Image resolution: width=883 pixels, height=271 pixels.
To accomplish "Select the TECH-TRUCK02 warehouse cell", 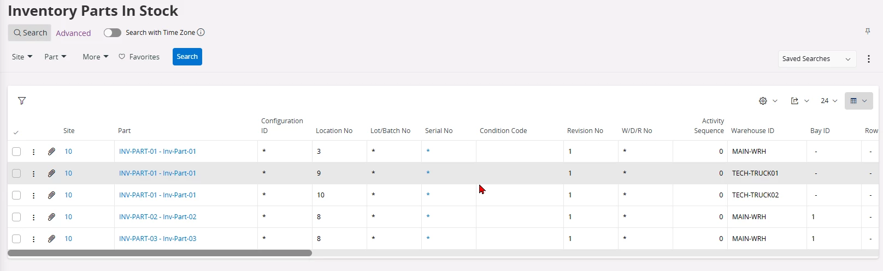I will pyautogui.click(x=767, y=195).
